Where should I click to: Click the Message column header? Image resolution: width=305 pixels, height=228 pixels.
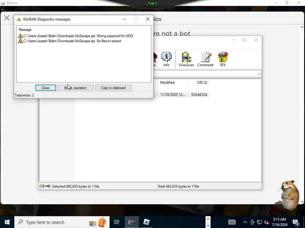pyautogui.click(x=25, y=30)
